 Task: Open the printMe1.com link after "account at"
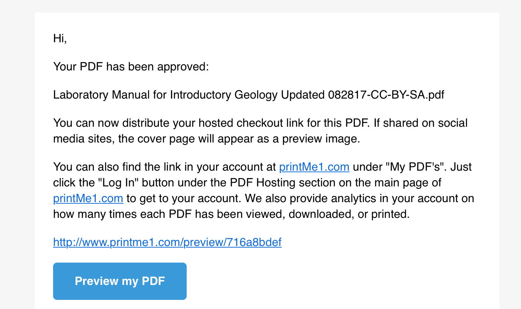tap(314, 167)
